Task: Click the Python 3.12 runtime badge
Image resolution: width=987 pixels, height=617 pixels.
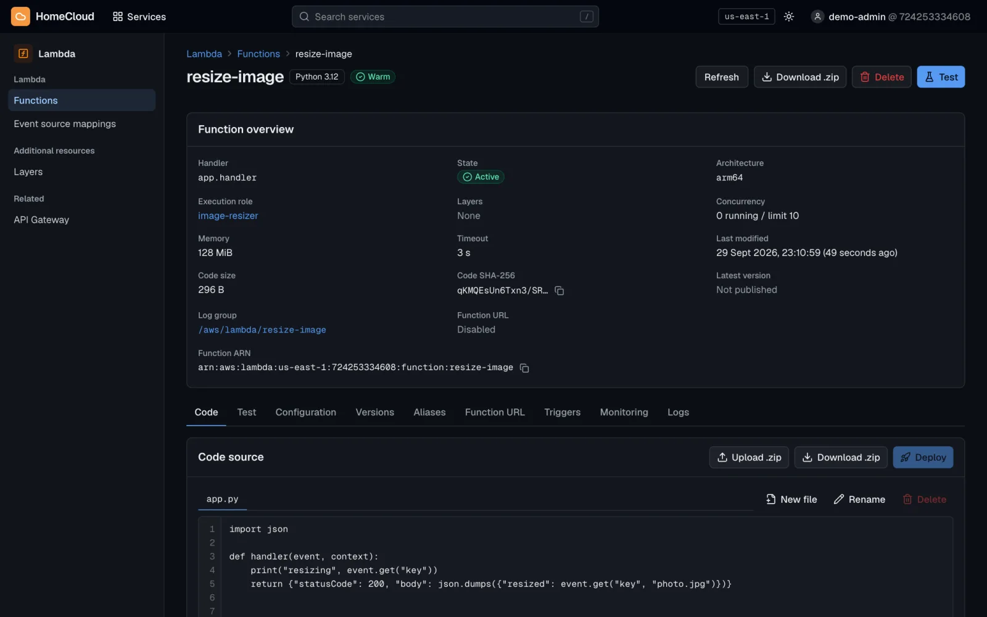Action: coord(317,77)
